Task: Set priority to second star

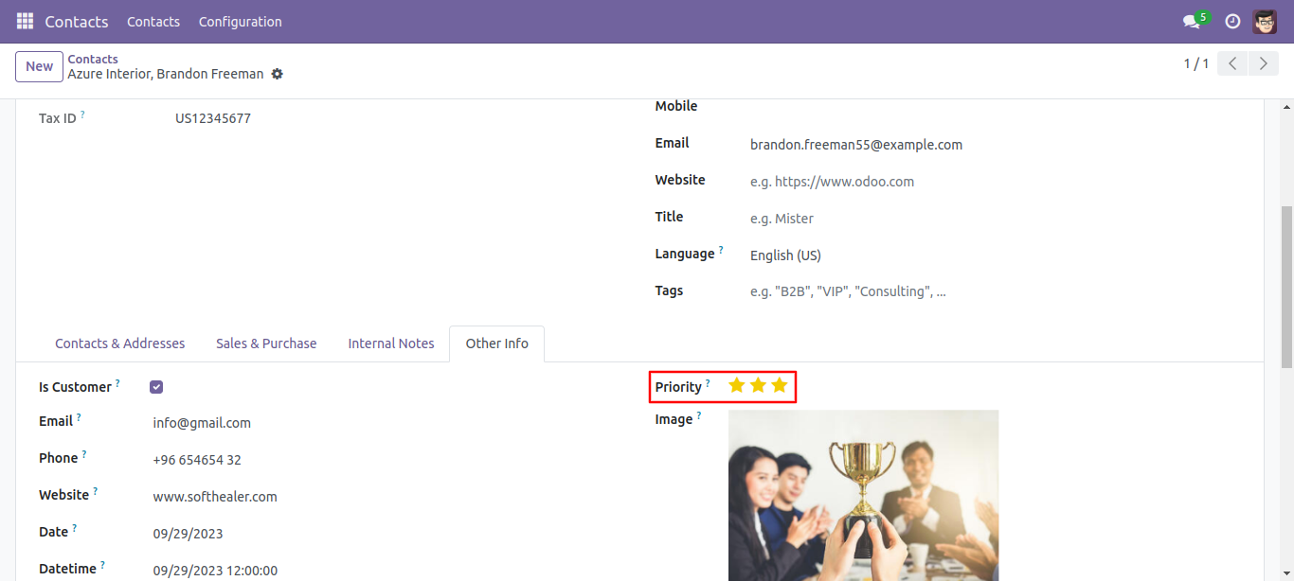Action: click(758, 385)
